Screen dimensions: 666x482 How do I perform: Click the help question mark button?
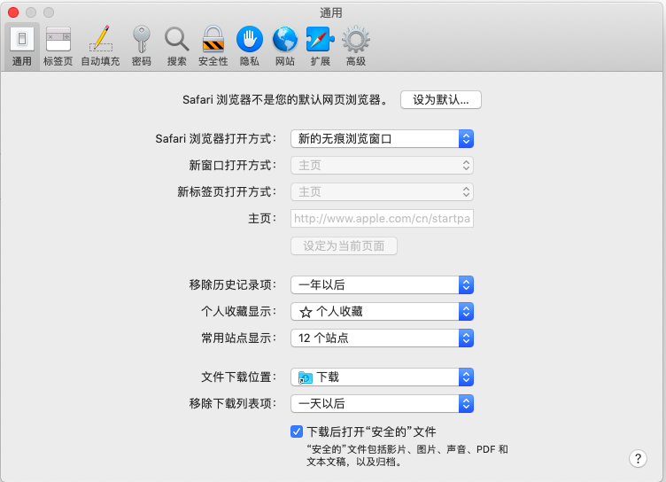click(x=638, y=458)
